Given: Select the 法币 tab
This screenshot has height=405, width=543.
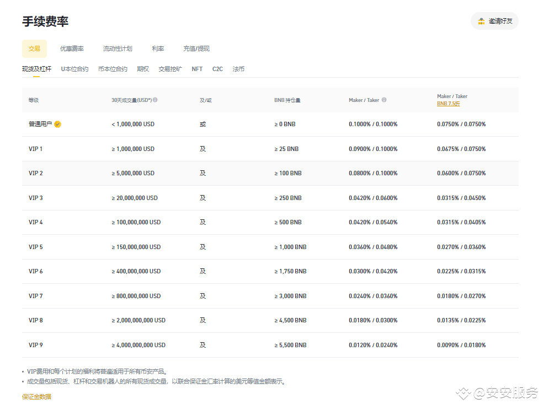Looking at the screenshot, I should click(x=238, y=68).
